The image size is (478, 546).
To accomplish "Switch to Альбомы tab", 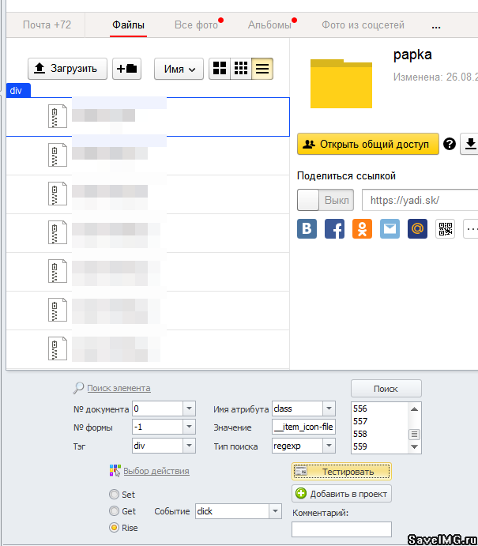I will click(x=269, y=25).
